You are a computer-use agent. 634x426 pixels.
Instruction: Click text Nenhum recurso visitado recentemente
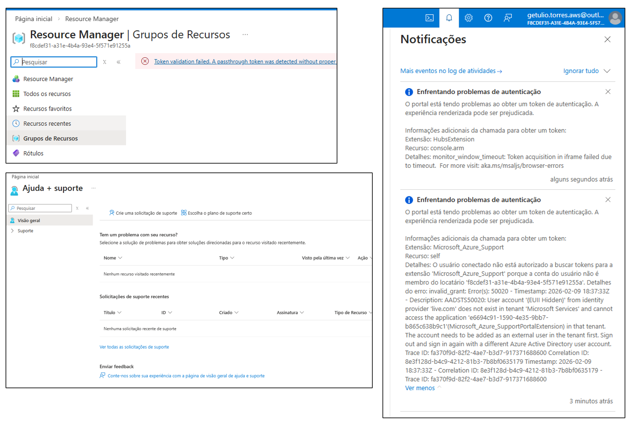coord(139,274)
